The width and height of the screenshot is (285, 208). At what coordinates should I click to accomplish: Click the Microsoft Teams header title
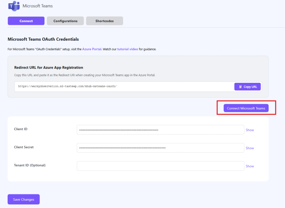[x=38, y=6]
